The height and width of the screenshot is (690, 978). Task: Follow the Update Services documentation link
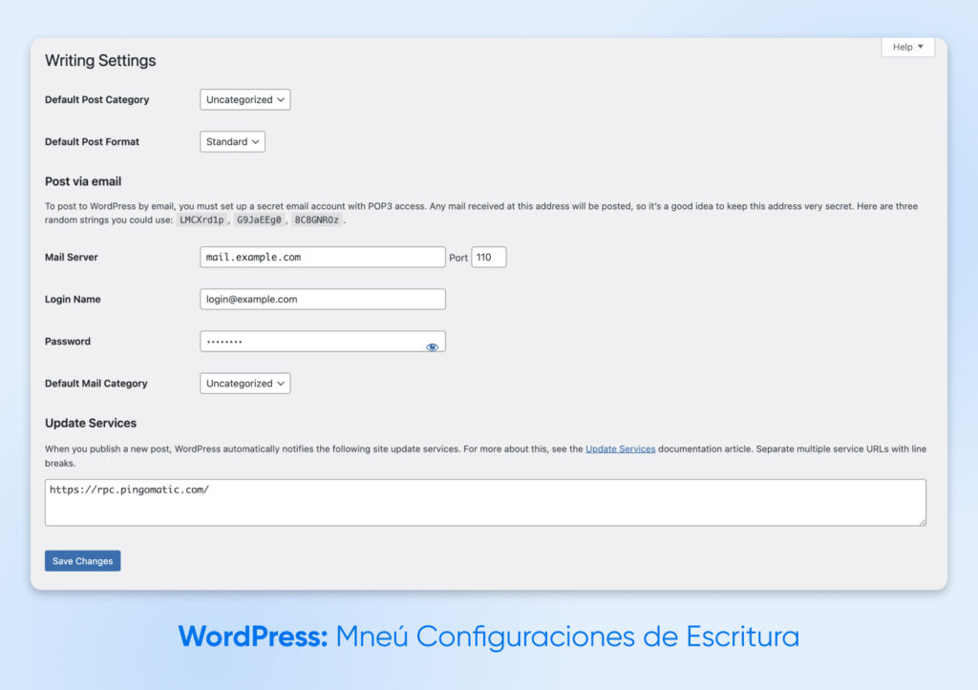pos(620,449)
